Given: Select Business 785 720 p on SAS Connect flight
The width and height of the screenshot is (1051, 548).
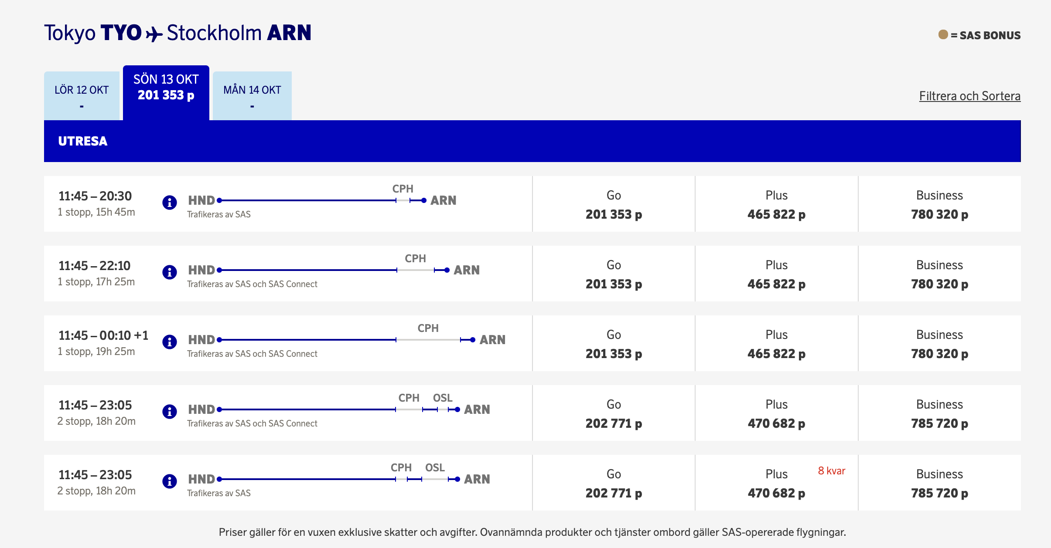Looking at the screenshot, I should 940,413.
